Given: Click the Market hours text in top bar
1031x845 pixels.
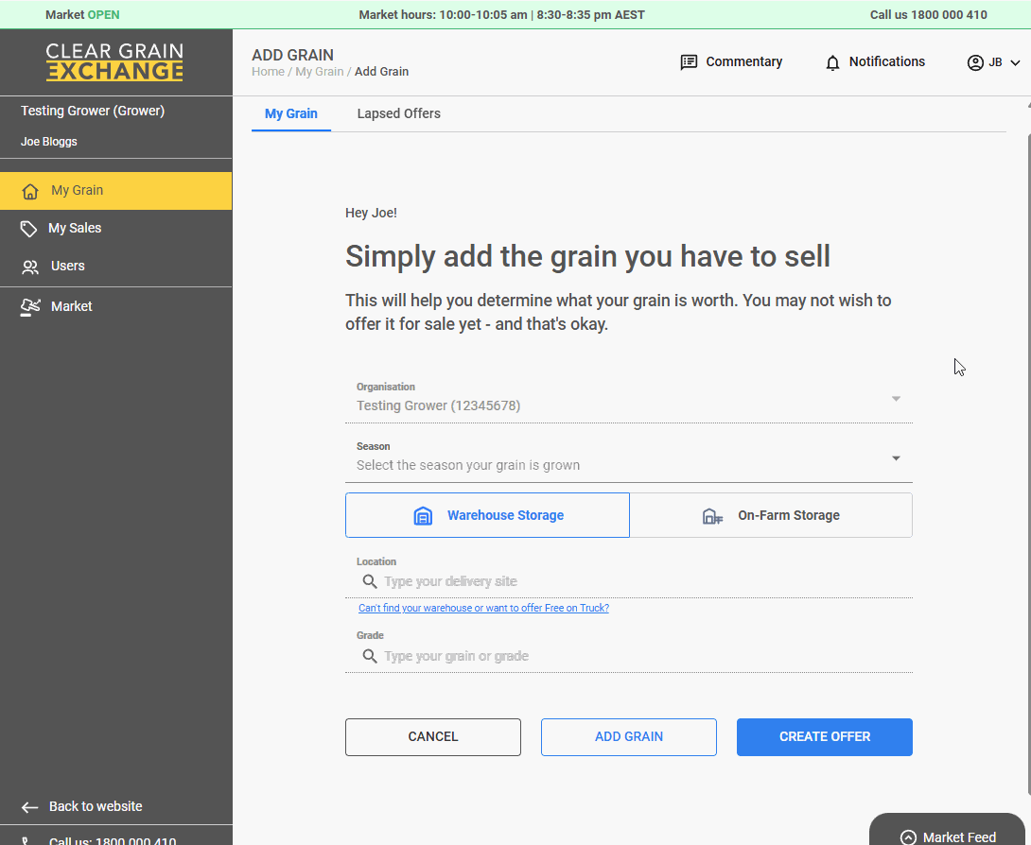Looking at the screenshot, I should coord(501,14).
